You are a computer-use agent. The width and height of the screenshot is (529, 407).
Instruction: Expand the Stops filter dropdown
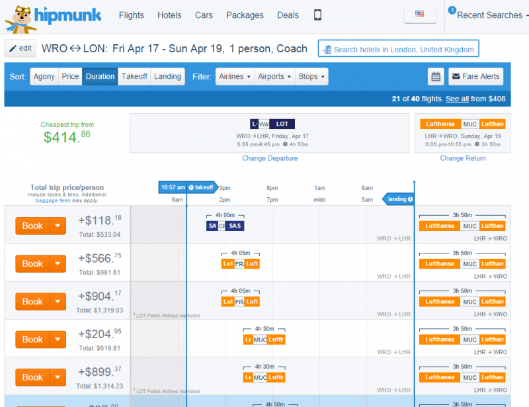point(311,77)
